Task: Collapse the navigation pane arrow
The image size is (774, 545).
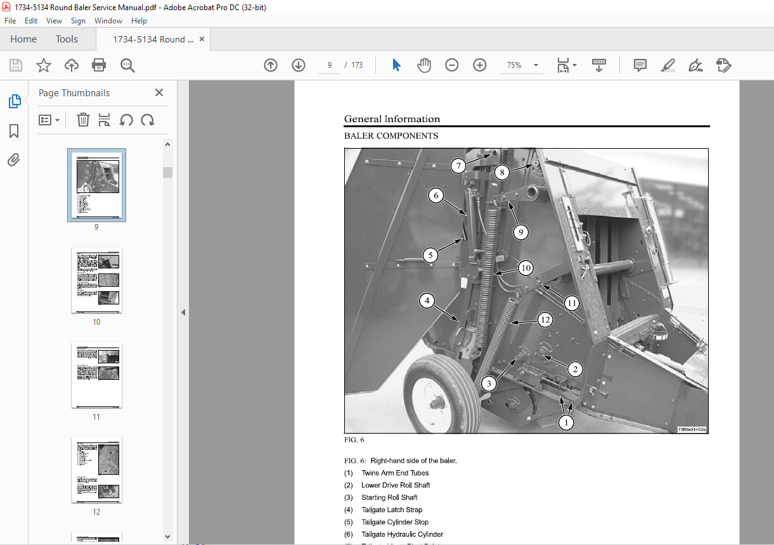Action: (183, 312)
